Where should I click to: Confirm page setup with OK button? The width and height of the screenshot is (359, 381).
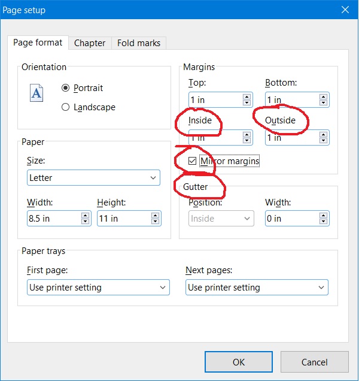pyautogui.click(x=239, y=362)
